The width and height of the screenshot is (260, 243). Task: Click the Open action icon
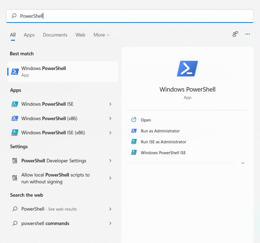click(x=134, y=120)
